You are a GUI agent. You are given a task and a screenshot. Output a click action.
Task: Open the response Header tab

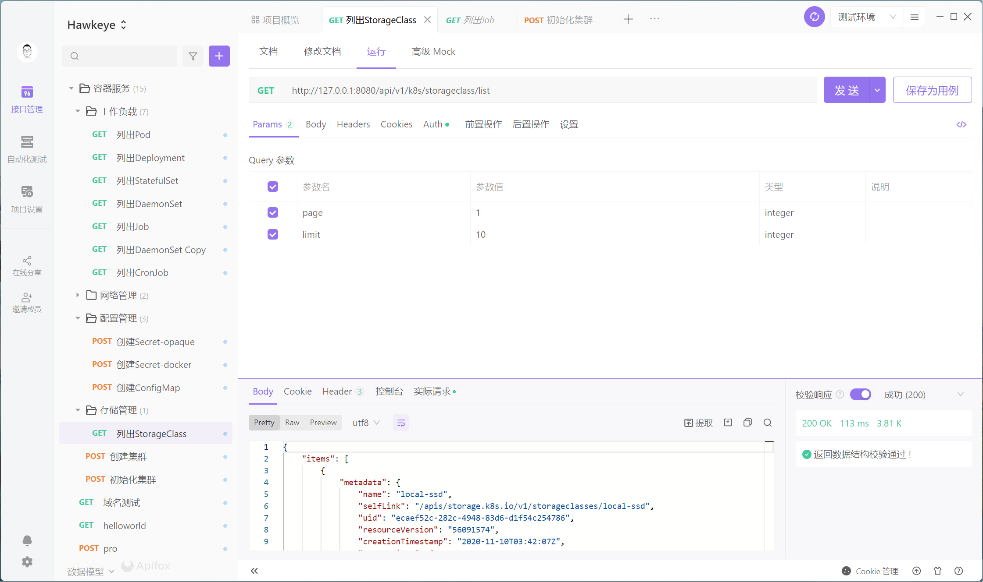343,392
